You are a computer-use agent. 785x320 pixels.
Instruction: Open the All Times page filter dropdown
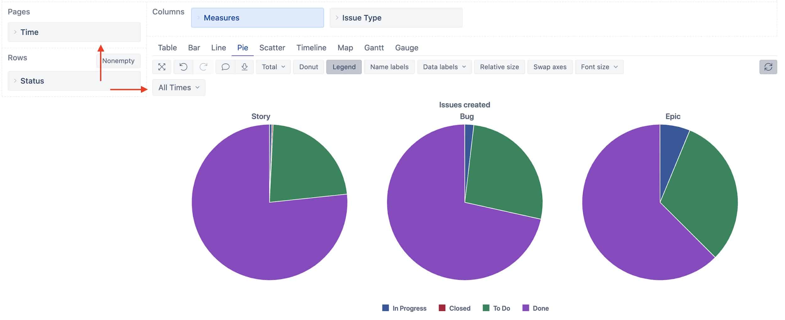click(178, 88)
